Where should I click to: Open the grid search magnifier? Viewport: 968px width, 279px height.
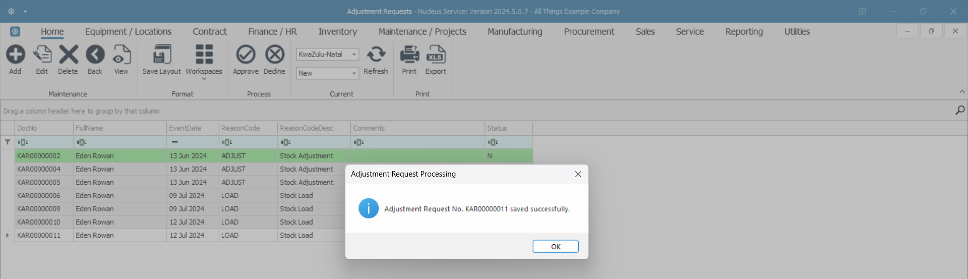click(x=960, y=110)
